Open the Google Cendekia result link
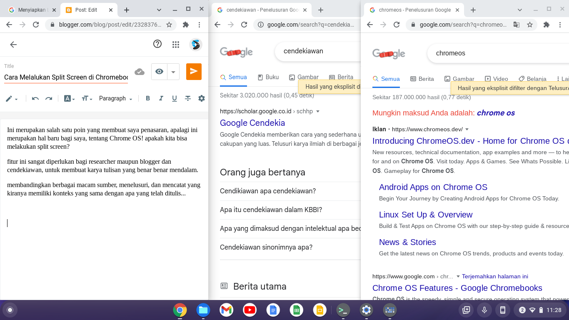 pos(252,123)
